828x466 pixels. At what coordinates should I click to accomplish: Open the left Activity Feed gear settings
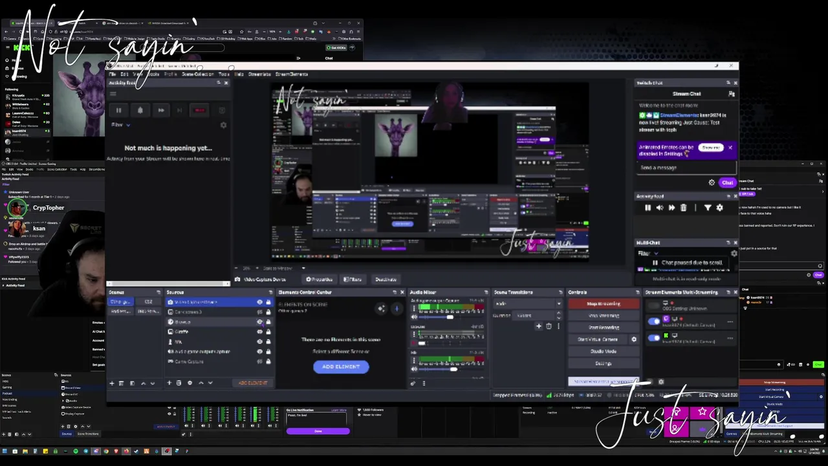coord(223,125)
